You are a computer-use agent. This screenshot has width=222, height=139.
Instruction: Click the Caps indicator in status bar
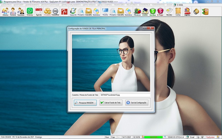pyautogui.click(x=113, y=137)
